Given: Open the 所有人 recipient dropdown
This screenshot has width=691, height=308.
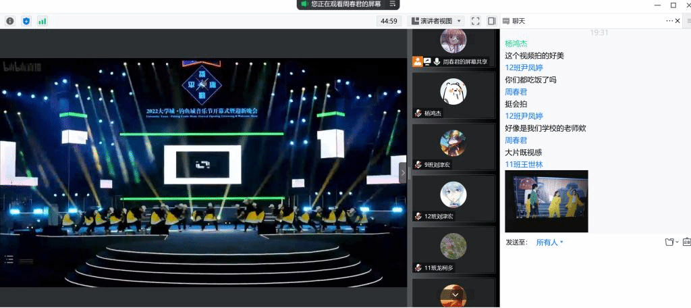Looking at the screenshot, I should (549, 242).
